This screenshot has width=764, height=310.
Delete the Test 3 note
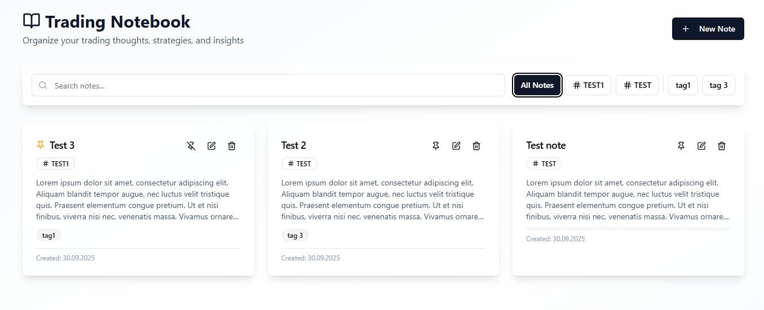tap(232, 146)
